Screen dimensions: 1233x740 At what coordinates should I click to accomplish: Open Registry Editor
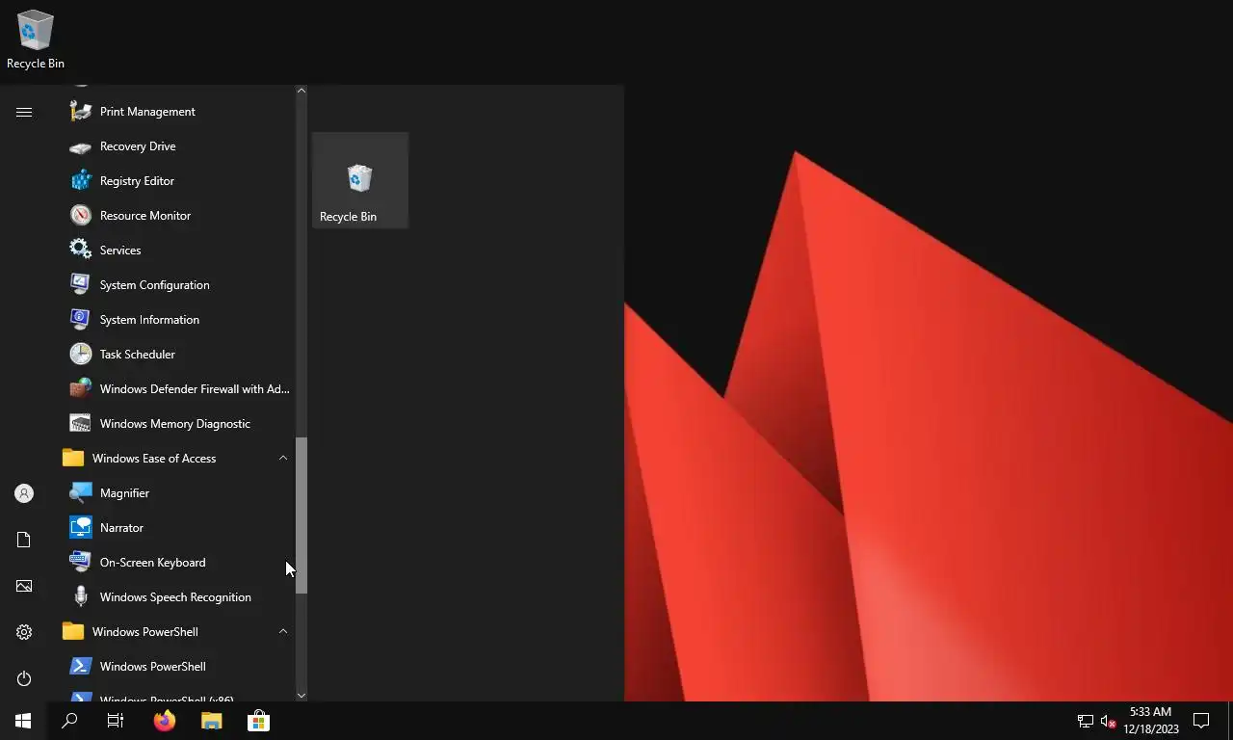pos(178,181)
